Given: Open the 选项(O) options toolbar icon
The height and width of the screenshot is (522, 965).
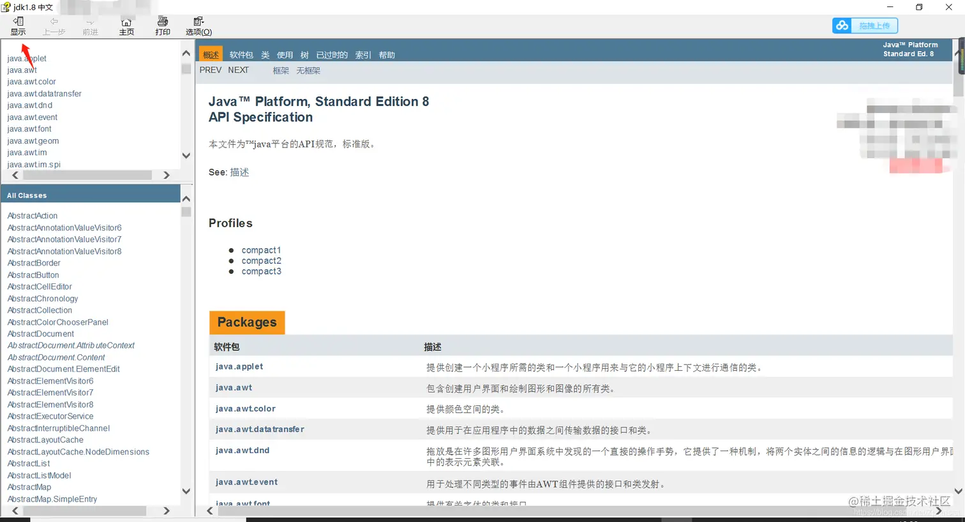Looking at the screenshot, I should (x=198, y=26).
